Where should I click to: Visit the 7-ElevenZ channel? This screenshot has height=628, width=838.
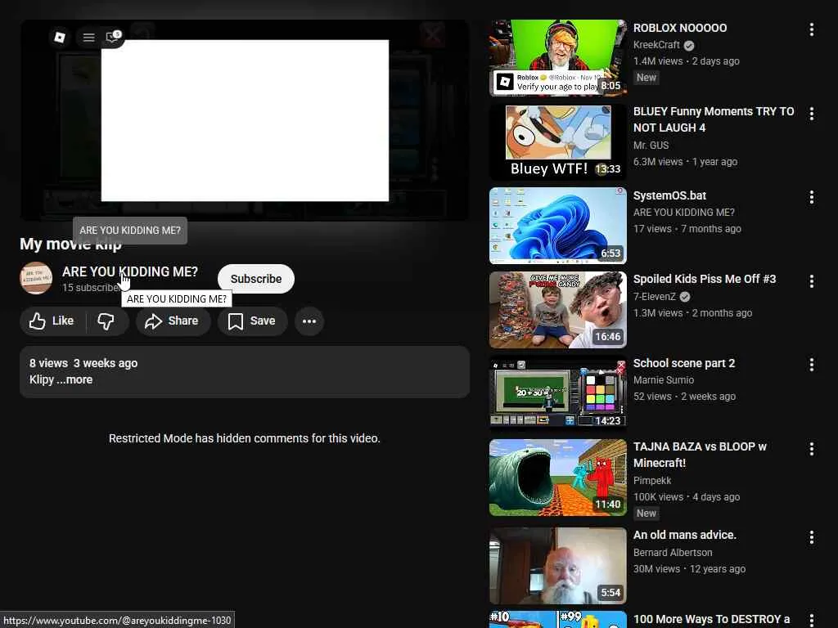[654, 296]
